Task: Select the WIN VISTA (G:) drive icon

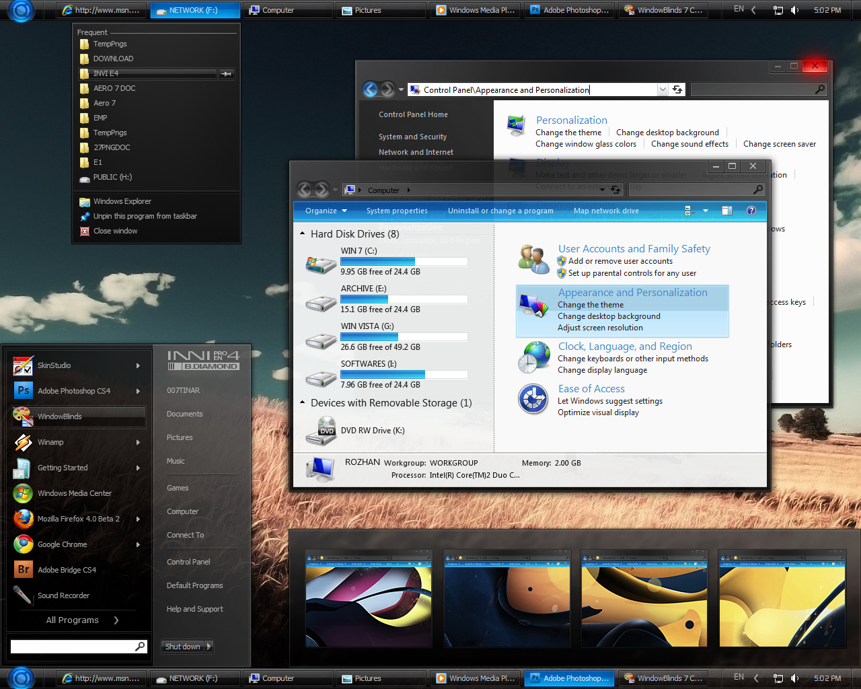Action: [x=321, y=341]
